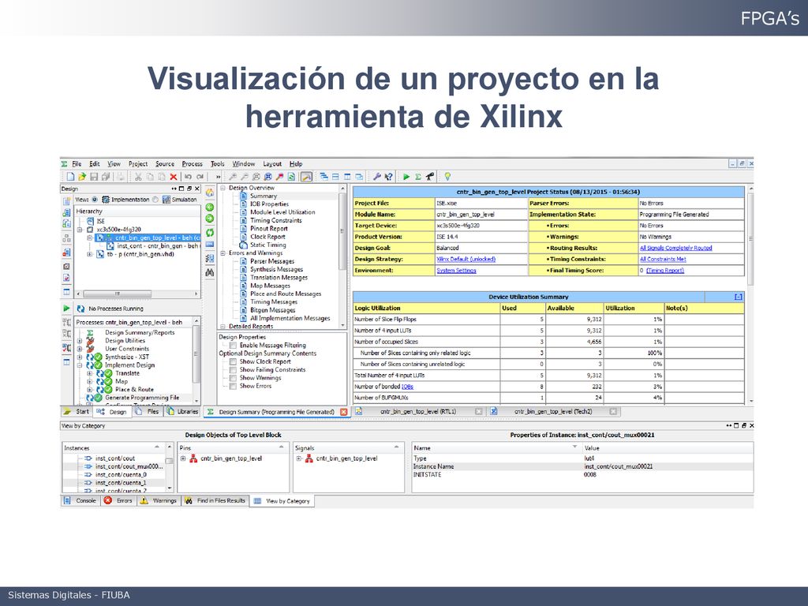Collapse the Implement Design process
The width and height of the screenshot is (808, 606).
[x=80, y=365]
